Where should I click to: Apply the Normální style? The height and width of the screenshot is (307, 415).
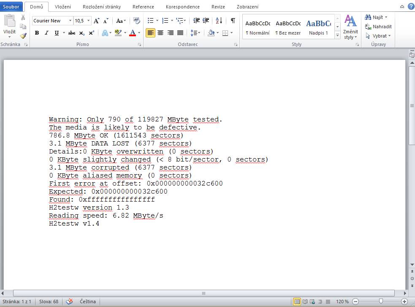(258, 27)
